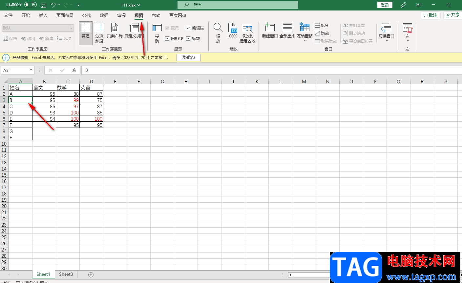The width and height of the screenshot is (462, 283).
Task: Click Synchronous Scrolling (同步滚动)
Action: point(354,33)
